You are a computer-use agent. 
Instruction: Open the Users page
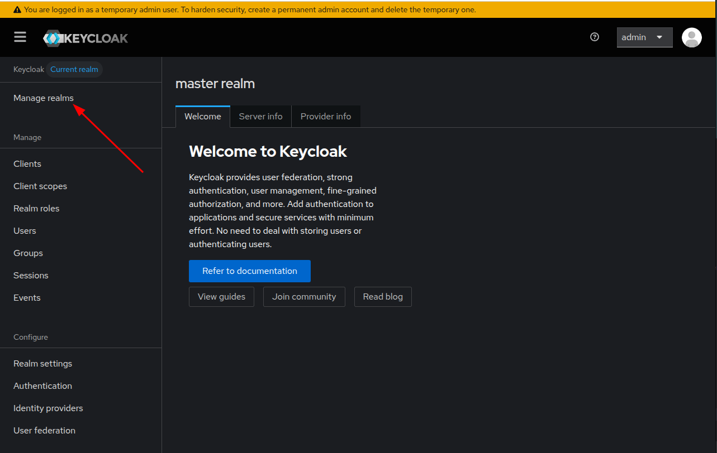(25, 231)
